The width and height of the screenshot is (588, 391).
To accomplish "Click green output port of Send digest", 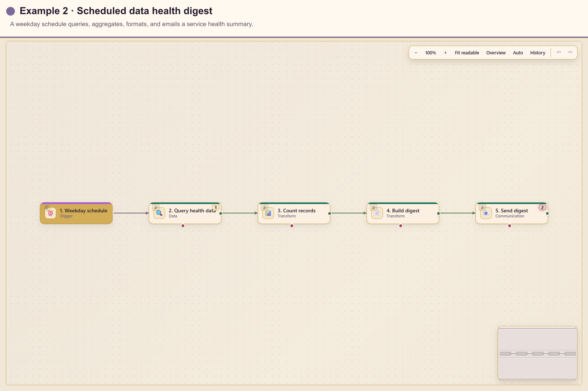I will tap(547, 213).
